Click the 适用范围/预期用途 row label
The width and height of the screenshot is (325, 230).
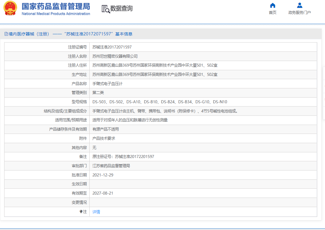click(x=71, y=120)
